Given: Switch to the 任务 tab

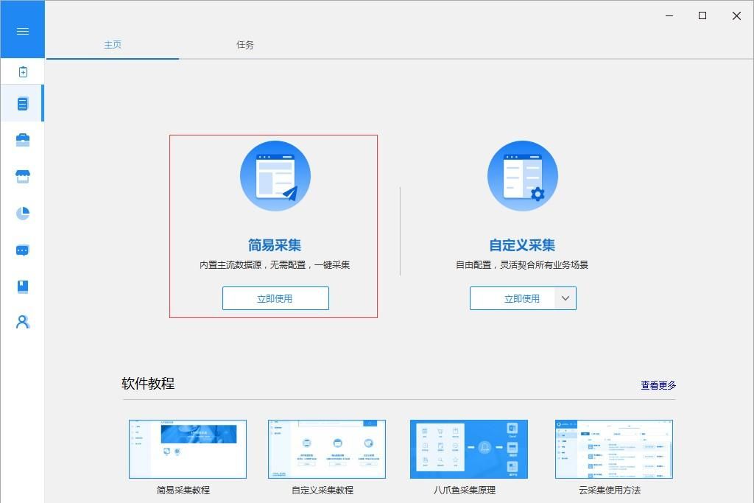Looking at the screenshot, I should [x=244, y=45].
